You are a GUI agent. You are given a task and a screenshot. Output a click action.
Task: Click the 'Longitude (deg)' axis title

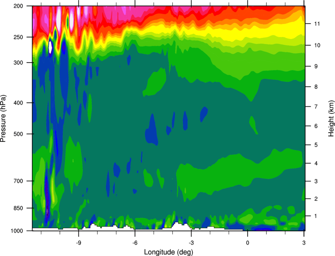(169, 252)
